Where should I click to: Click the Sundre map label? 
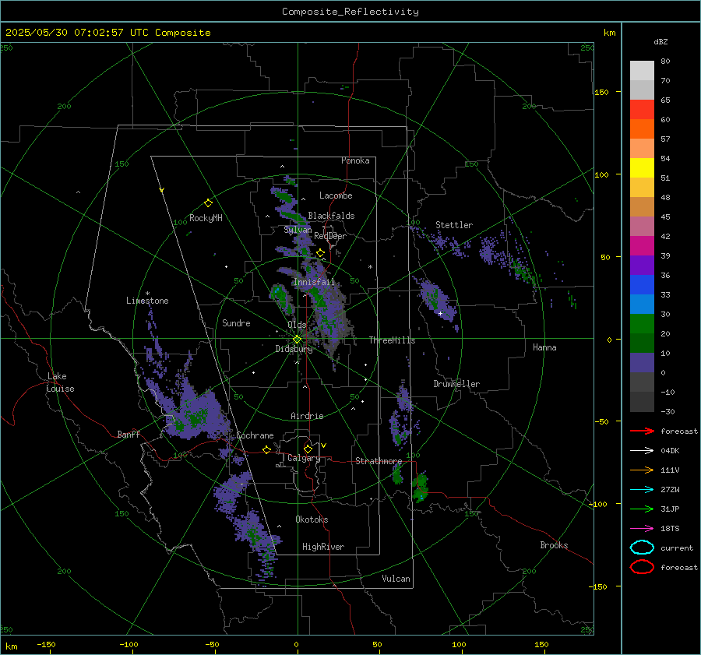pos(236,322)
